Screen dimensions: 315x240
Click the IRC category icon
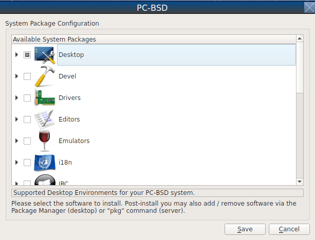(45, 179)
